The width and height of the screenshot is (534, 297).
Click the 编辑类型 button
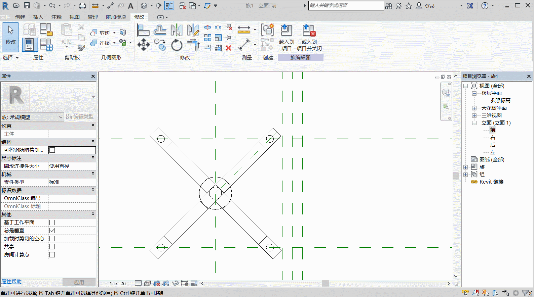[x=80, y=116]
